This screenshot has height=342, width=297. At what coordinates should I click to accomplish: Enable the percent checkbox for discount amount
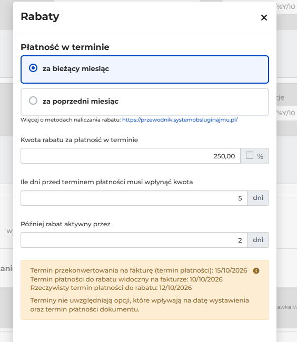point(250,156)
